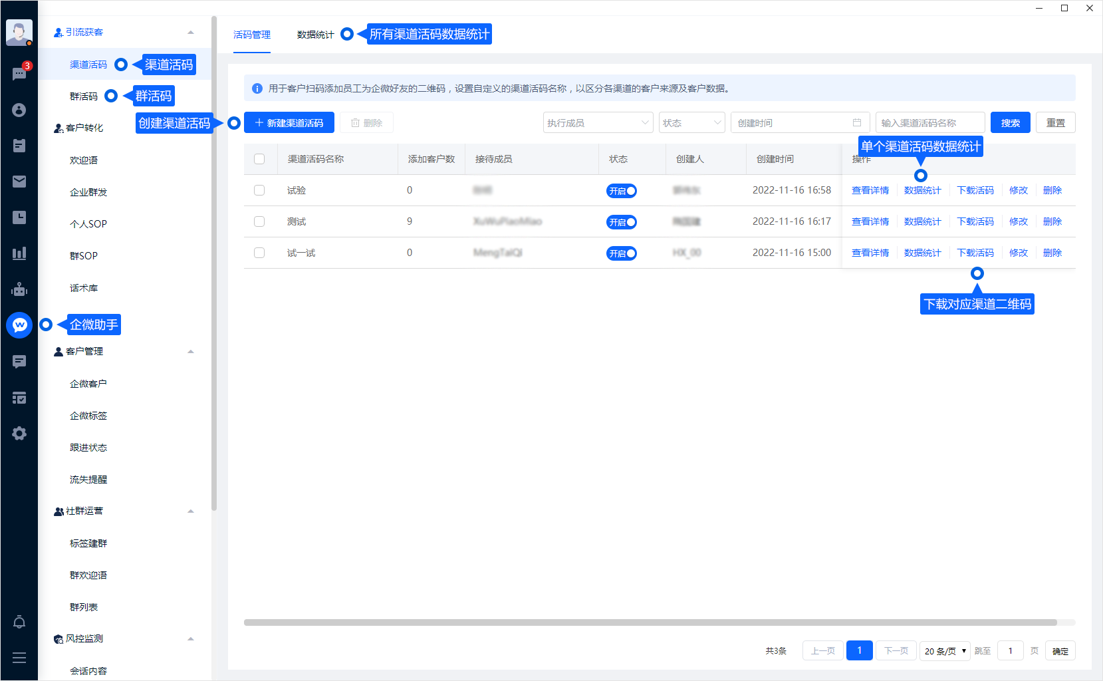The width and height of the screenshot is (1103, 681).
Task: Open the 20 条/页 page size dropdown
Action: [x=945, y=651]
